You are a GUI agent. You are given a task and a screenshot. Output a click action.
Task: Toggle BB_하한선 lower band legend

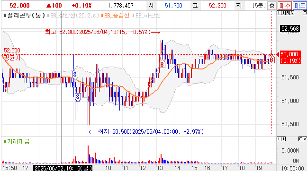point(147,16)
